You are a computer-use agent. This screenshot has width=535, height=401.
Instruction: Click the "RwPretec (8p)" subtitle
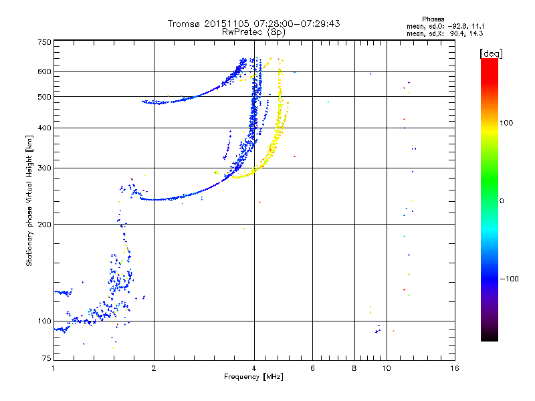253,32
